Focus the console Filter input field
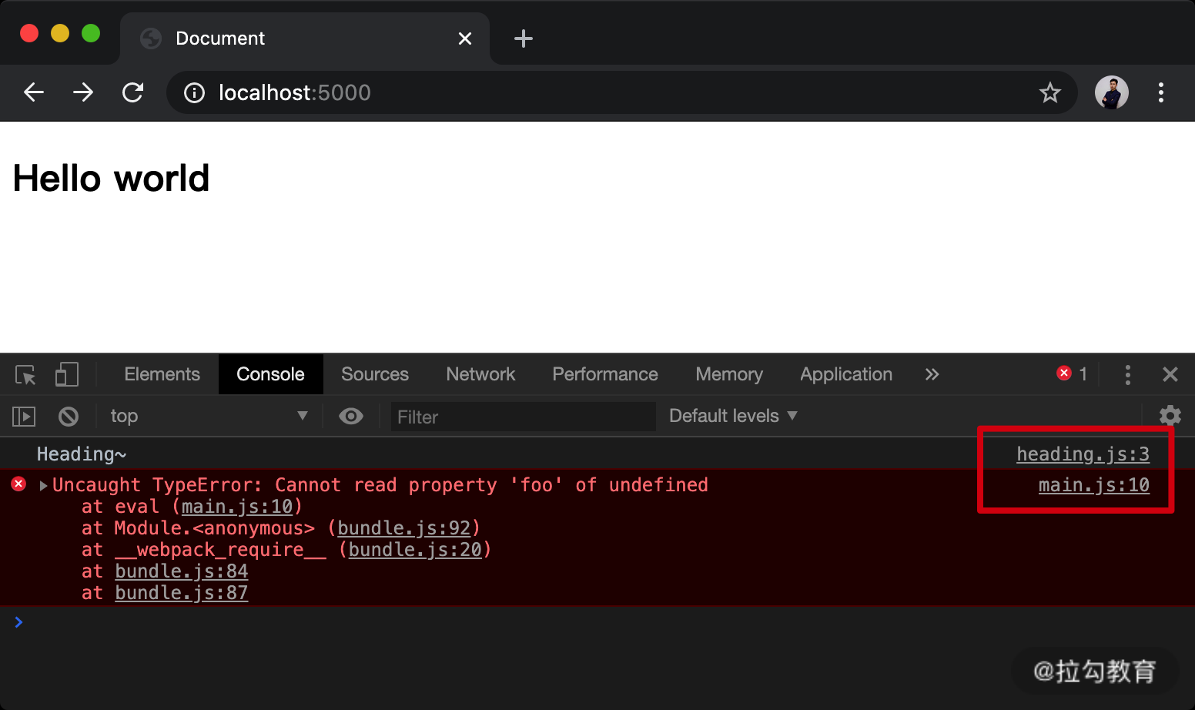The height and width of the screenshot is (710, 1195). (523, 417)
